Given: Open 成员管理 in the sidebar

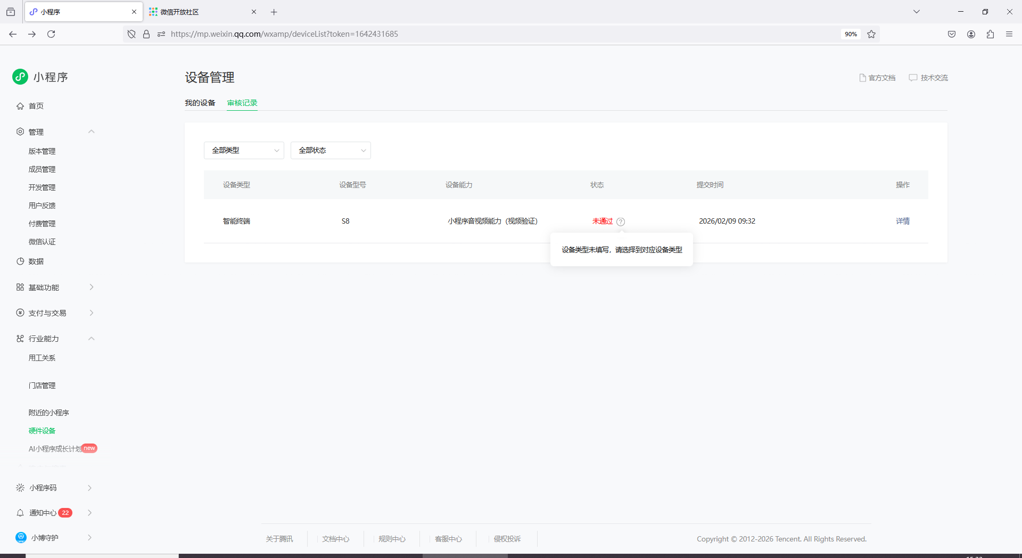Looking at the screenshot, I should tap(42, 169).
